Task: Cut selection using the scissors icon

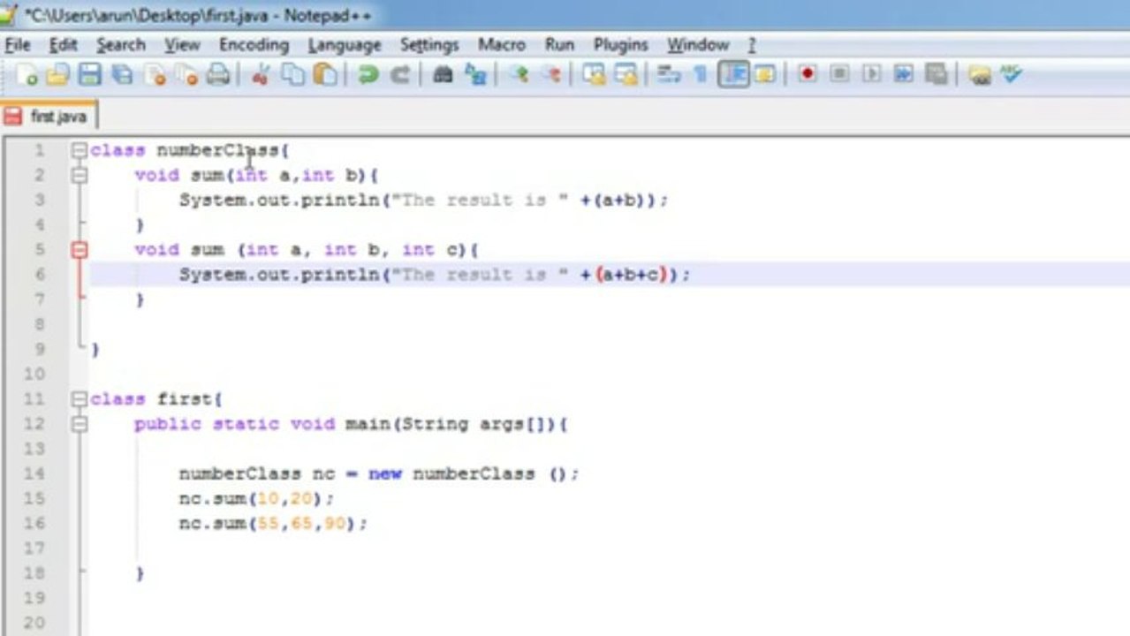Action: pos(260,75)
